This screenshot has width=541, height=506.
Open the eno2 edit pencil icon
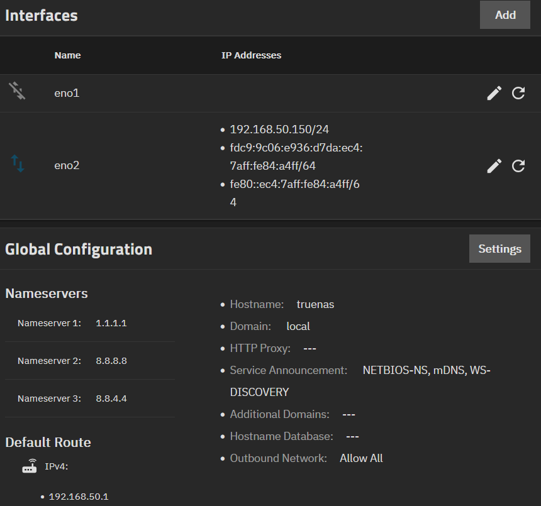tap(494, 166)
